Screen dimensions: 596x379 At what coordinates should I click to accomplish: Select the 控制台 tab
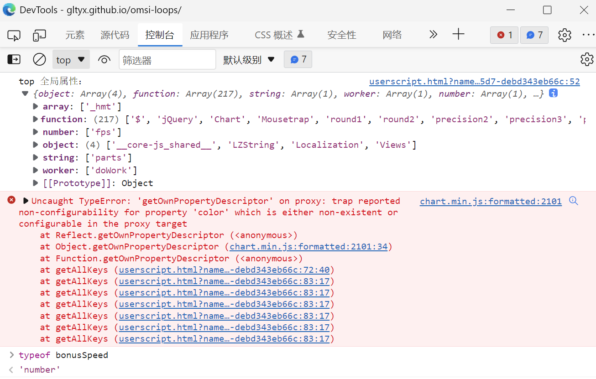pyautogui.click(x=160, y=35)
